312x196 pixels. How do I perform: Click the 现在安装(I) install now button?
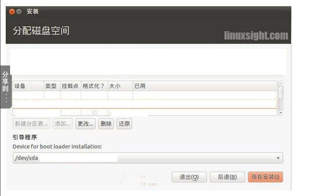tap(265, 177)
